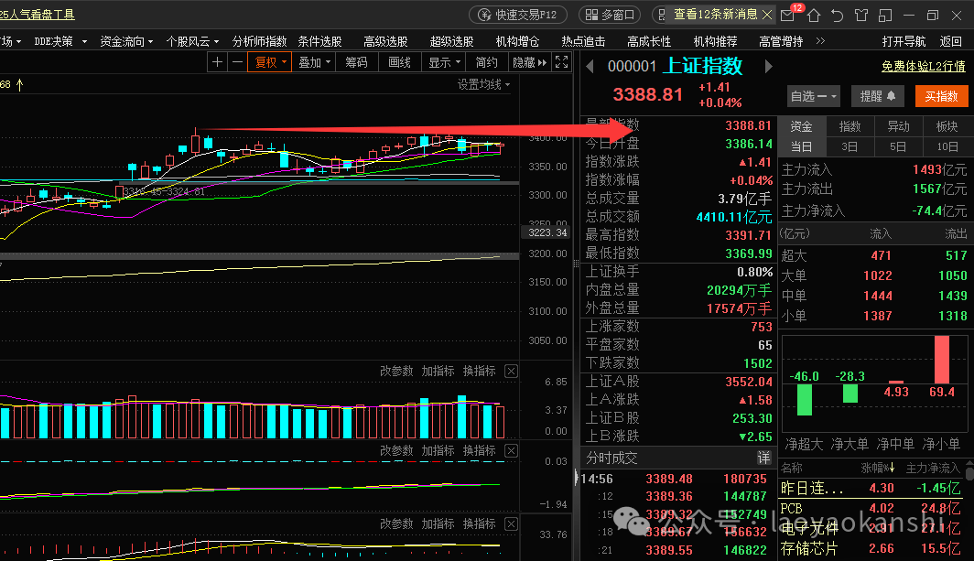The width and height of the screenshot is (974, 561).
Task: Select the 当日 period tab
Action: tap(801, 146)
